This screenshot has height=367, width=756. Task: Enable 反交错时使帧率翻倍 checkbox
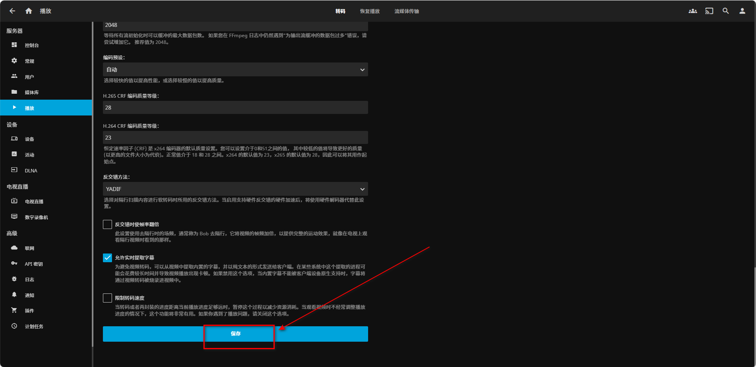(107, 225)
